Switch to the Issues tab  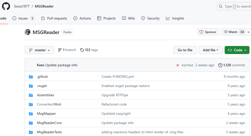23,18
